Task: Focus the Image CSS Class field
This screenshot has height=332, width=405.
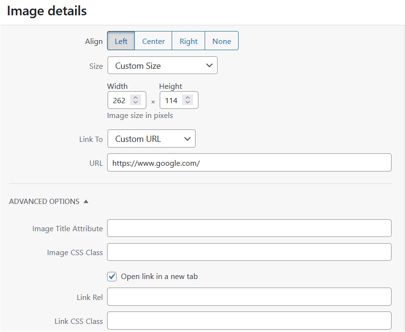Action: (249, 252)
